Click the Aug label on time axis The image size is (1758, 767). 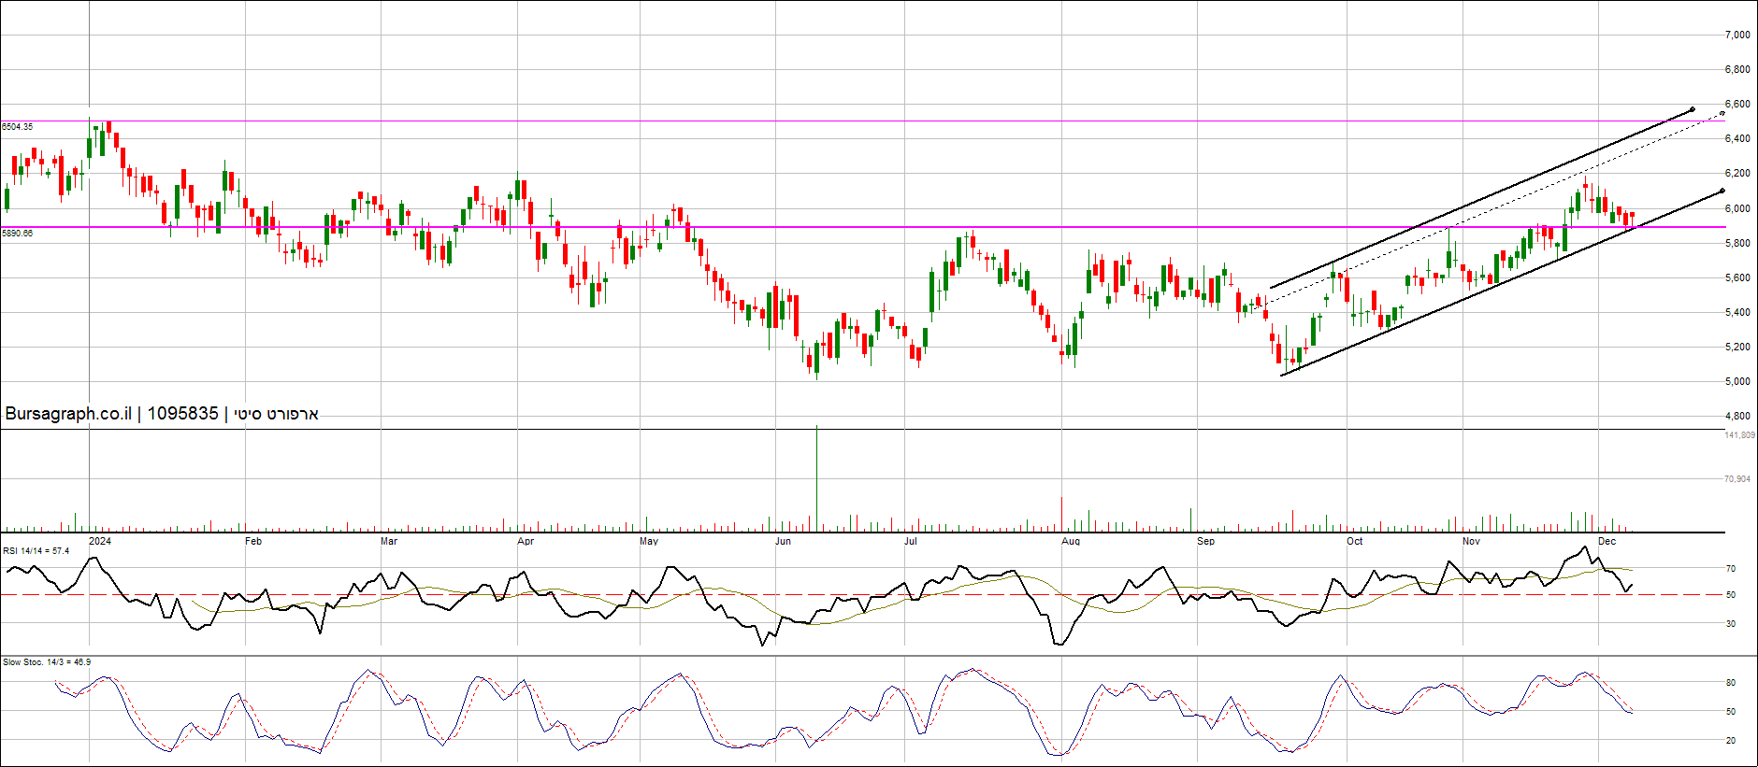pyautogui.click(x=1071, y=541)
